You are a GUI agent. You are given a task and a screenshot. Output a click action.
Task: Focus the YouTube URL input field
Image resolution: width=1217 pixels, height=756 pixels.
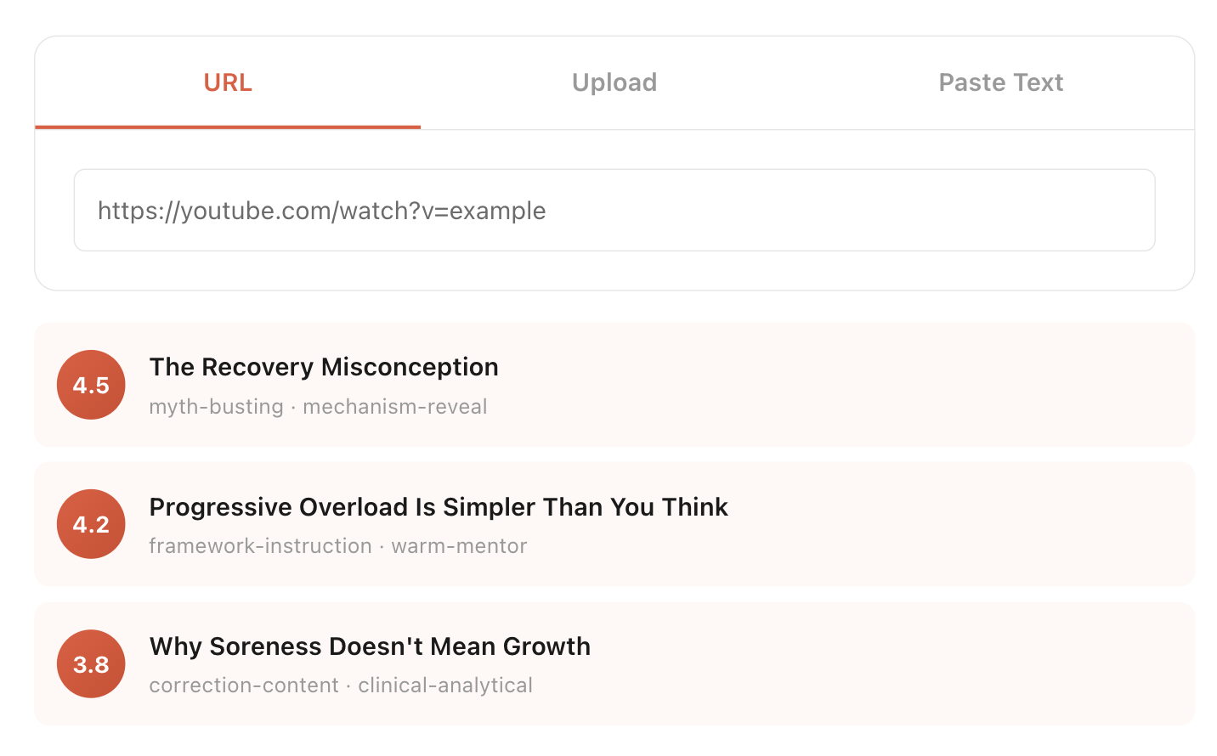614,211
